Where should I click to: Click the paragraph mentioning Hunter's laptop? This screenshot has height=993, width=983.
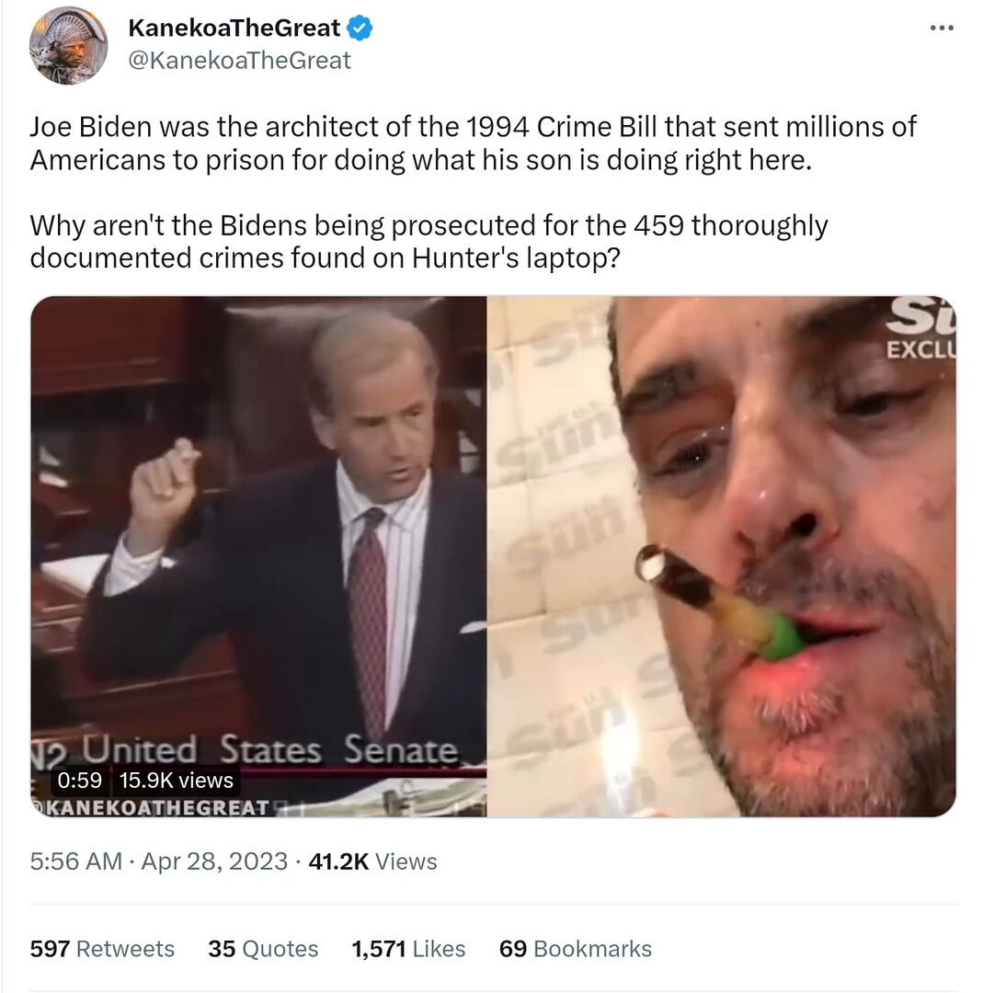(x=429, y=241)
